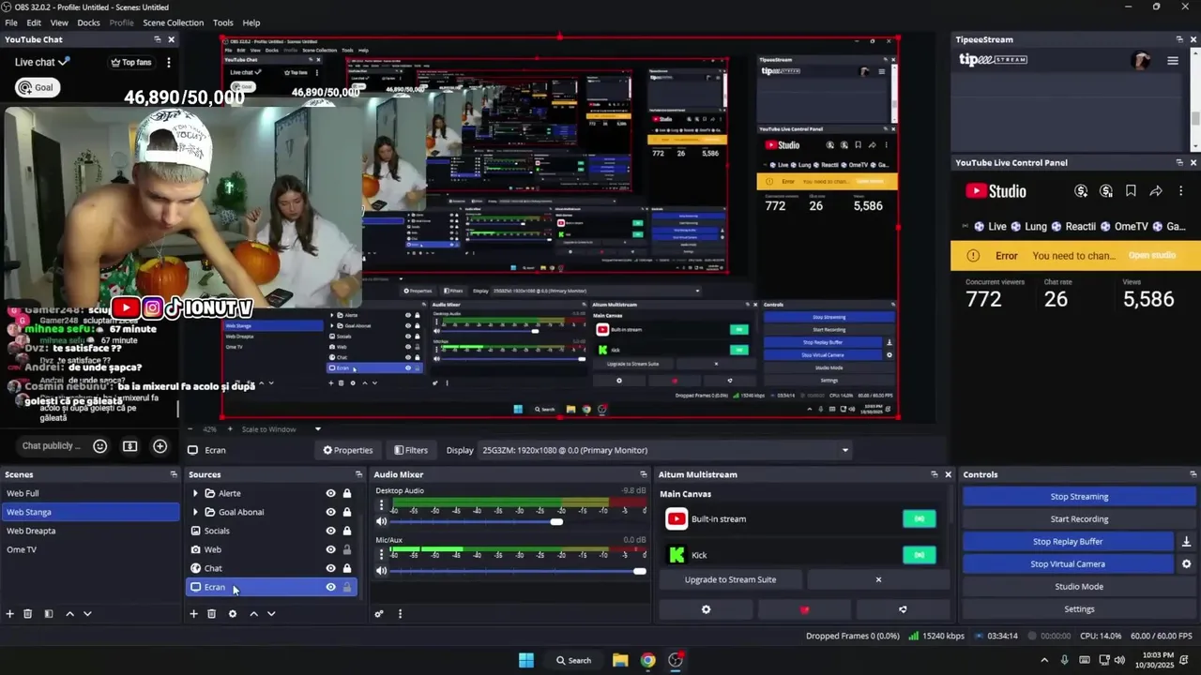Open the Tools menu

point(223,22)
